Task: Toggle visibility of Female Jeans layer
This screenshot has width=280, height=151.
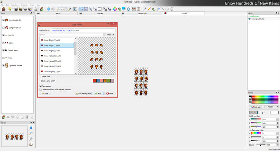Action: (x=3, y=50)
